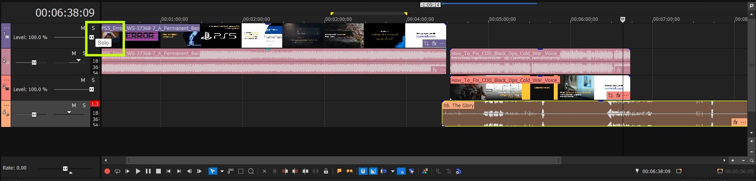Screen dimensions: 756x181
Task: Select the PS5 logo thumbnail clip
Action: coord(220,35)
